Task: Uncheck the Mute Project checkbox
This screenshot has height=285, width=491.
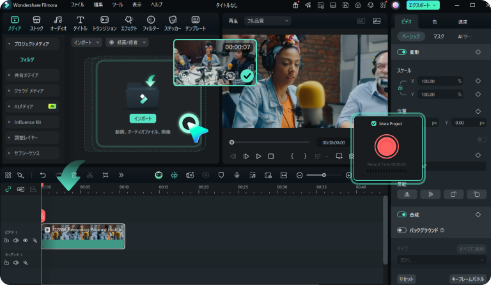Action: (373, 123)
